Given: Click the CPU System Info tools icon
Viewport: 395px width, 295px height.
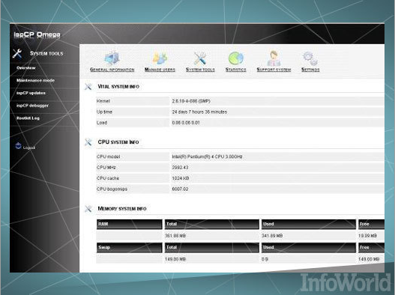Looking at the screenshot, I should (x=88, y=142).
